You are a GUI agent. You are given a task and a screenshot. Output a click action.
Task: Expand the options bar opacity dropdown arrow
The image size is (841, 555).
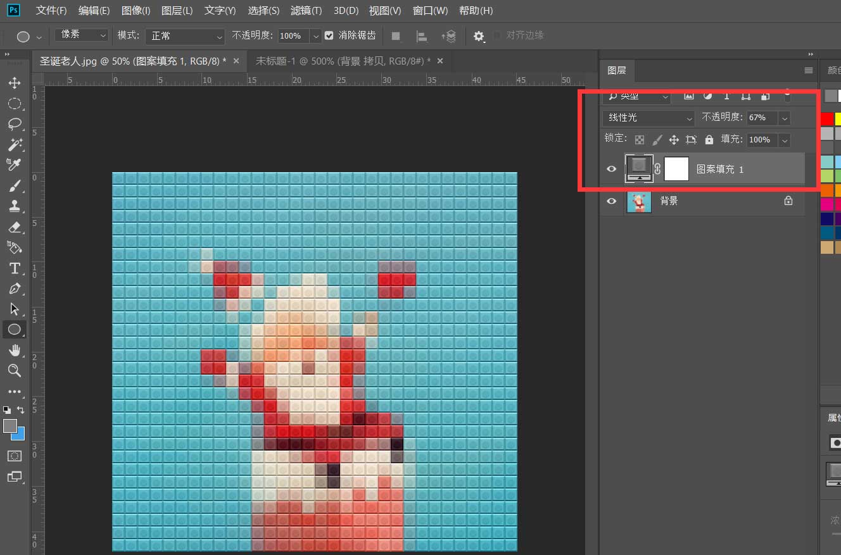point(315,36)
